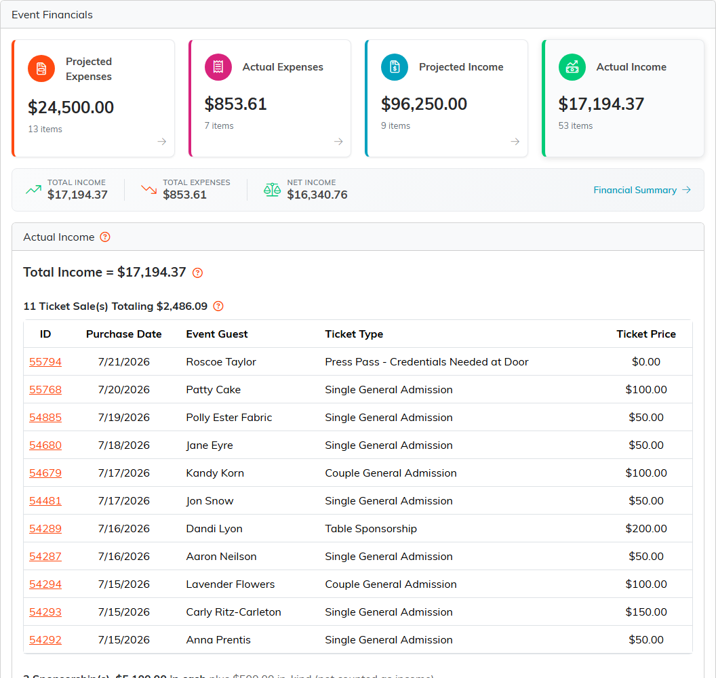Open ticket ID 54885
Screen dimensions: 716x678
pos(45,418)
